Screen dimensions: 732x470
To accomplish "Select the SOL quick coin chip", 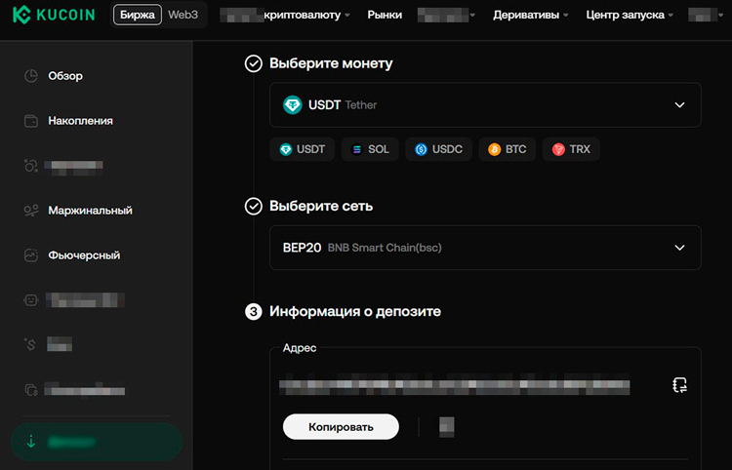I will 370,149.
